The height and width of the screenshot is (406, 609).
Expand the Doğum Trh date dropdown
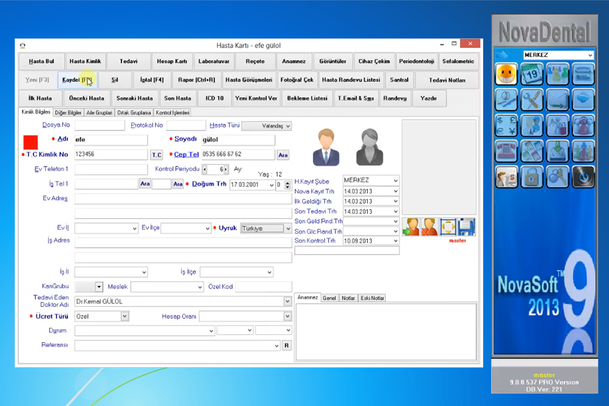click(271, 185)
